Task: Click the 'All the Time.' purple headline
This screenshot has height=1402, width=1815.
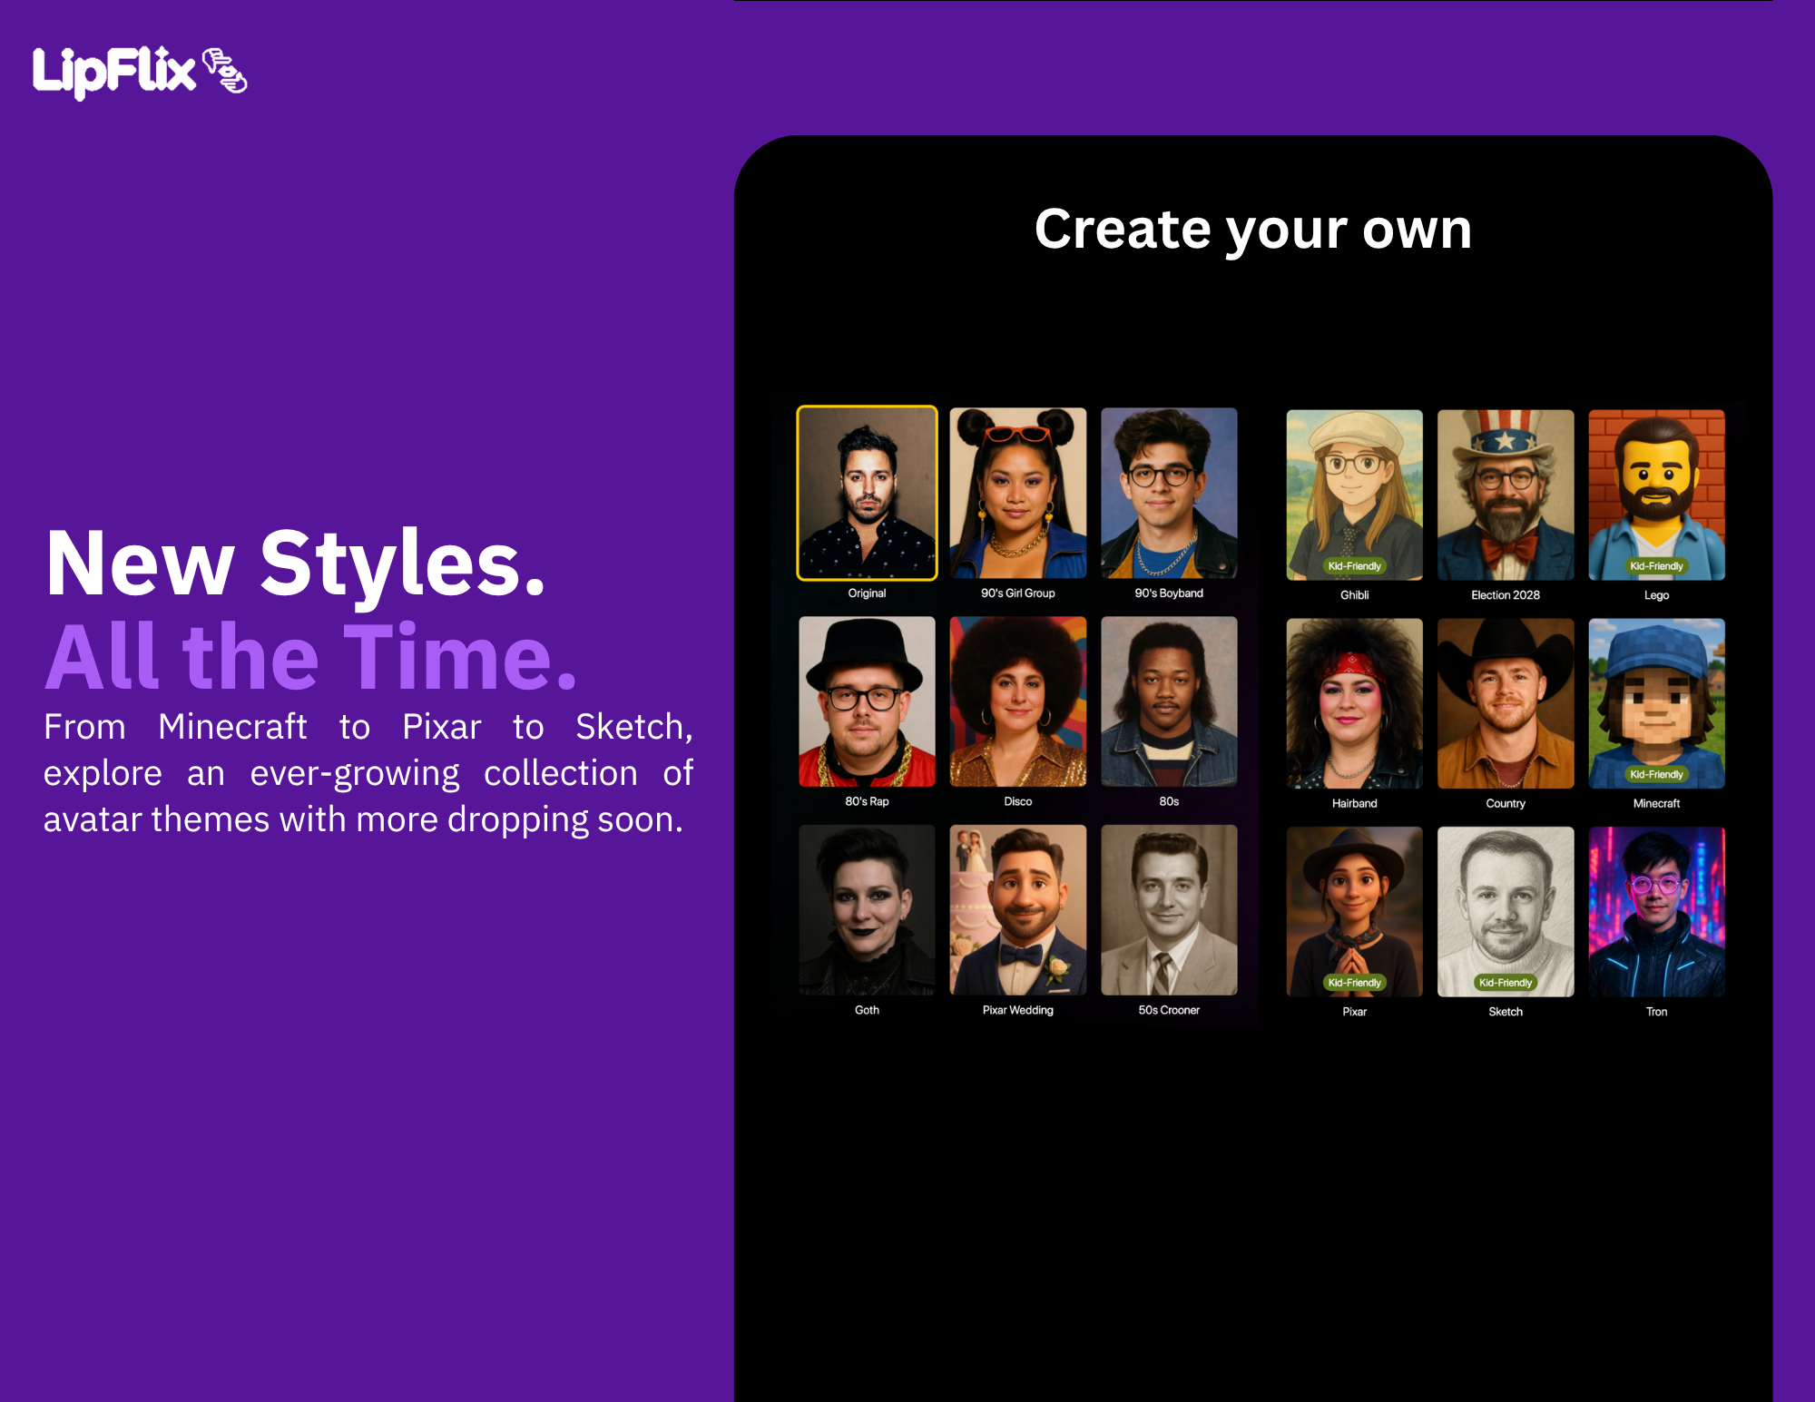Action: click(x=311, y=656)
